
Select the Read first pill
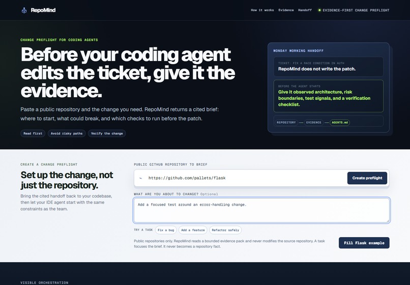[x=33, y=133]
